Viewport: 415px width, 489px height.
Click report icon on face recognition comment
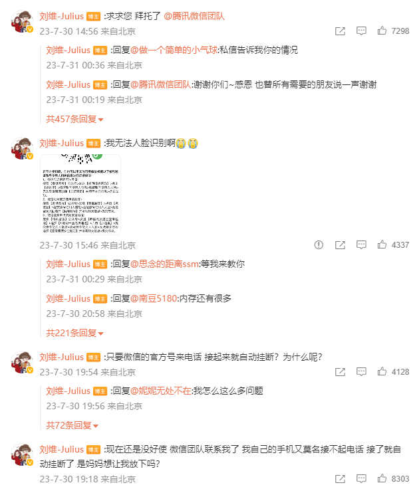click(x=319, y=244)
